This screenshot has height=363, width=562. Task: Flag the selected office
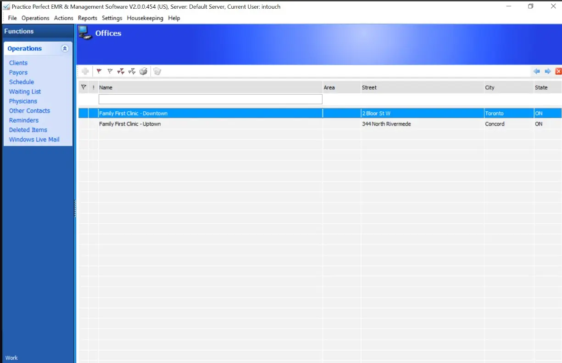coord(99,71)
